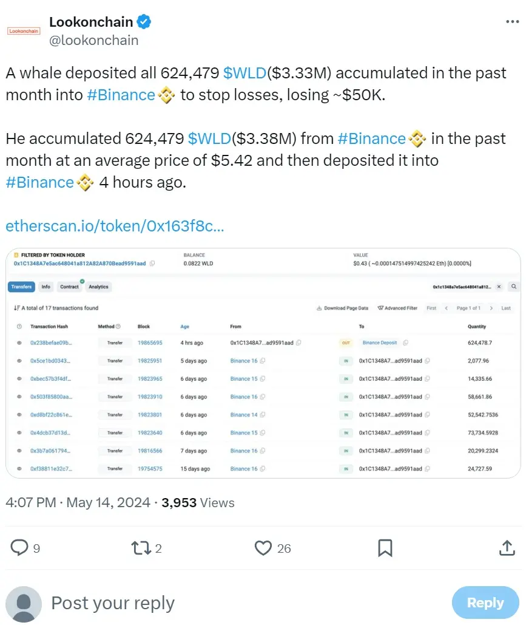Click the Post your reply field
This screenshot has width=526, height=625.
pos(113,603)
